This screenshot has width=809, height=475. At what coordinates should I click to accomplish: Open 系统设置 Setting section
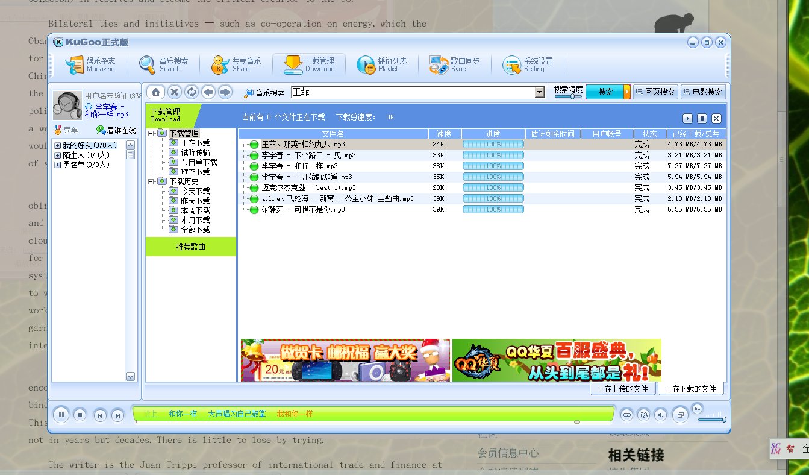(x=528, y=64)
